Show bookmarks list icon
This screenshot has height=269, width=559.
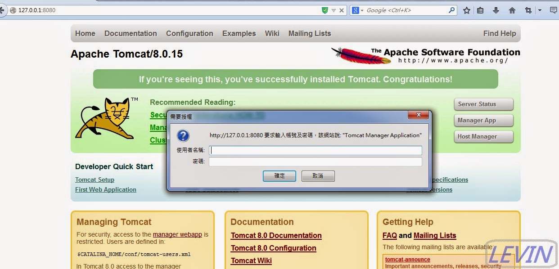pyautogui.click(x=480, y=10)
